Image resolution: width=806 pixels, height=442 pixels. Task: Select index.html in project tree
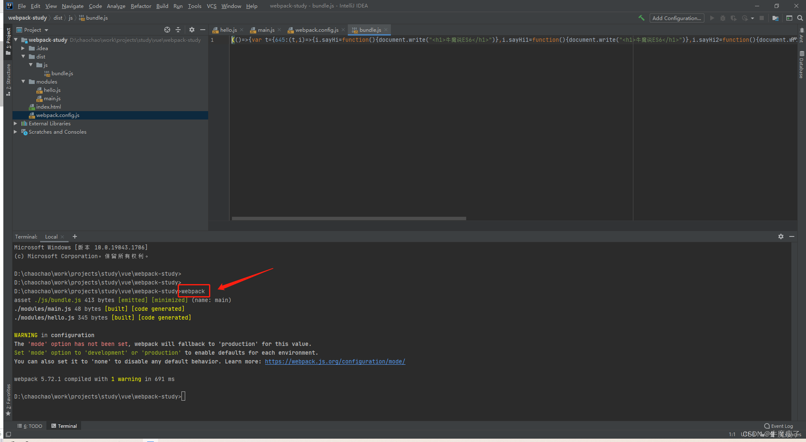48,107
